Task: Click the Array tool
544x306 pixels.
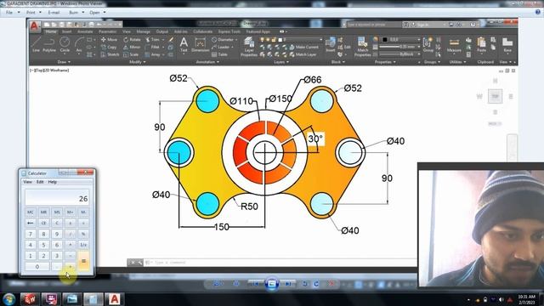Action: pyautogui.click(x=153, y=54)
